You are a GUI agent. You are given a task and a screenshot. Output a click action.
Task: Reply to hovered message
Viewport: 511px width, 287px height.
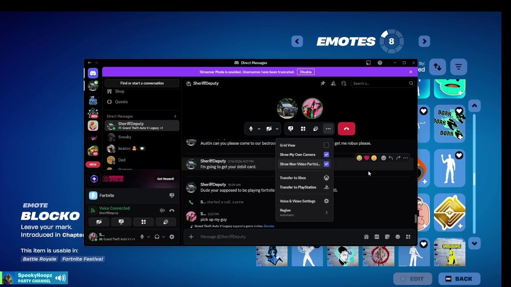[x=391, y=158]
